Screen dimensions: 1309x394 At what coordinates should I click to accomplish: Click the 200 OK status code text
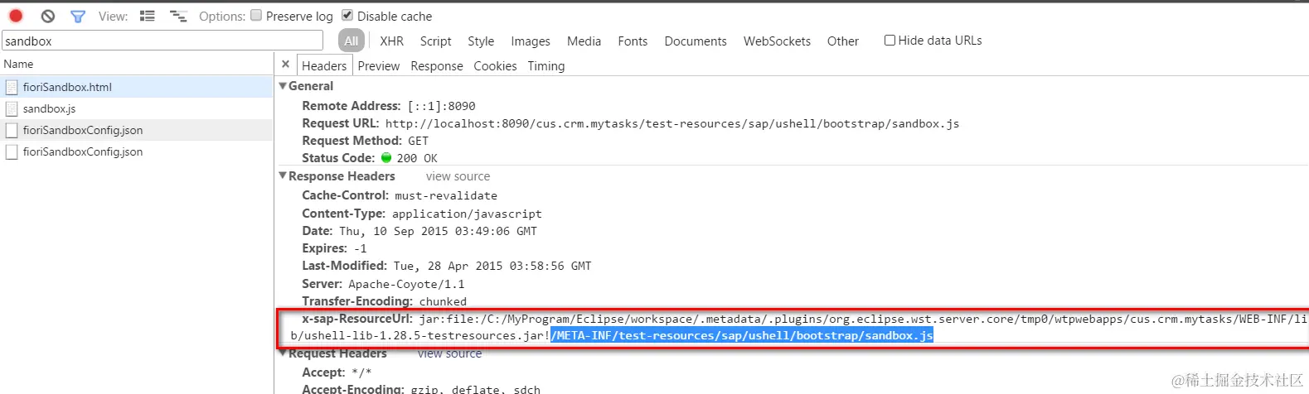417,158
